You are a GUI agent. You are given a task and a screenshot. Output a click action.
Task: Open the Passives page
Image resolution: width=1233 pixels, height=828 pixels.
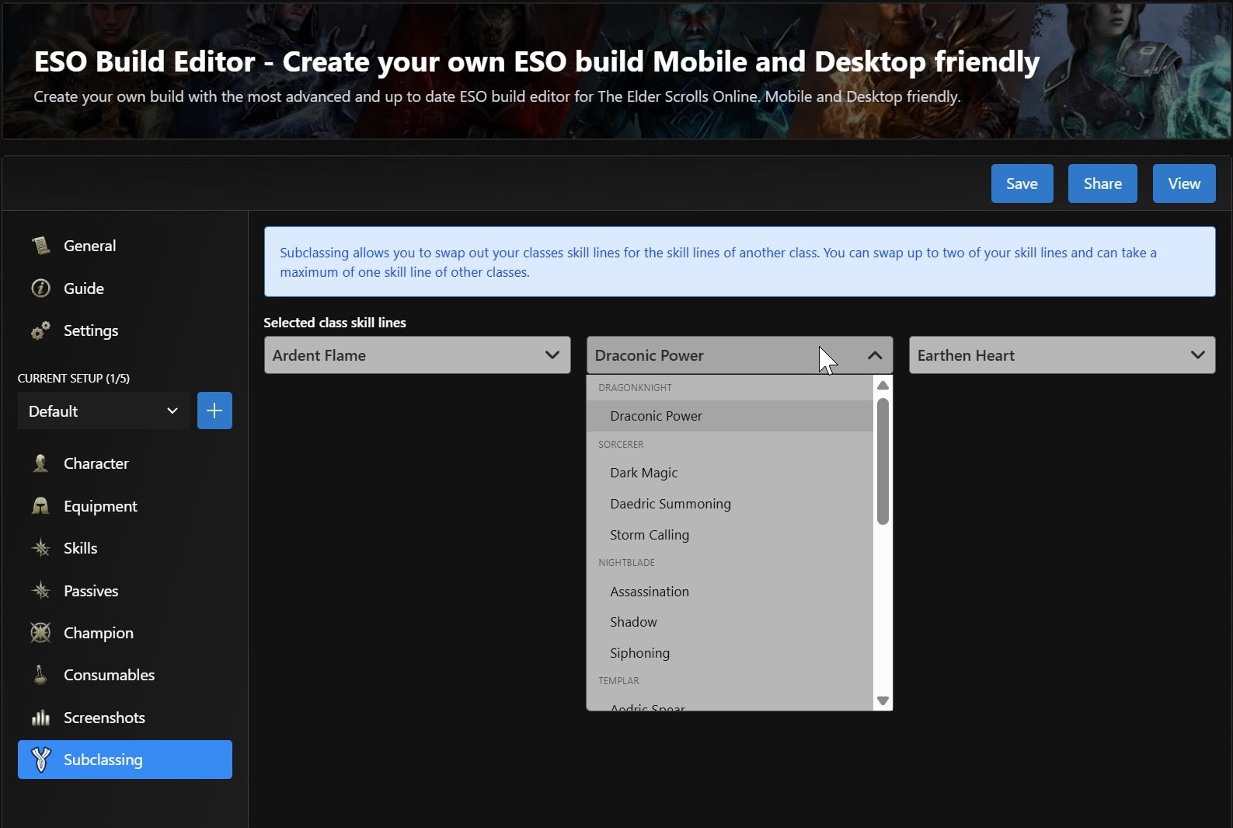pos(125,591)
